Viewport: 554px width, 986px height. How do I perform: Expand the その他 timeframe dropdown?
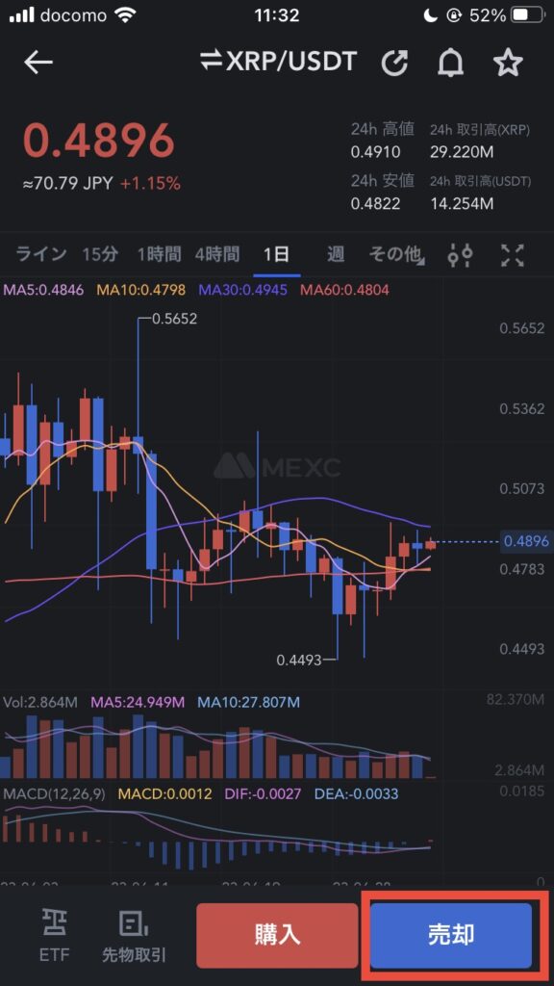click(x=397, y=254)
